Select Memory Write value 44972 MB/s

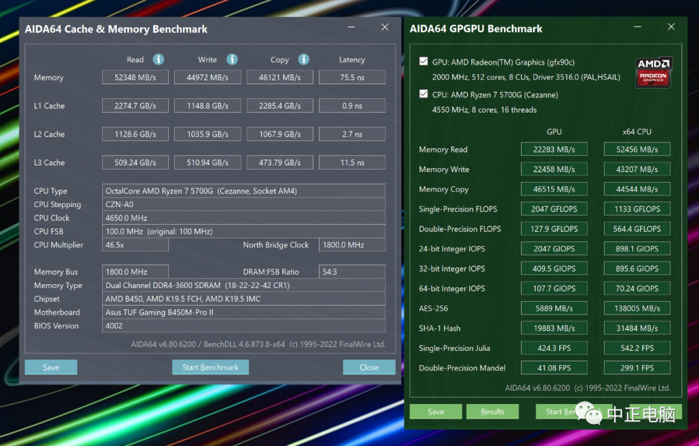coord(208,77)
